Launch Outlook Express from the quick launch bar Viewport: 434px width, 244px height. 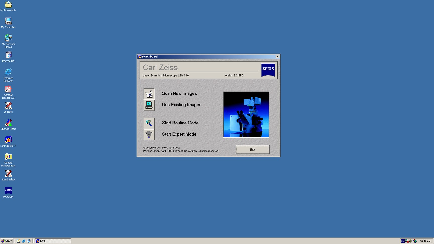coord(29,241)
